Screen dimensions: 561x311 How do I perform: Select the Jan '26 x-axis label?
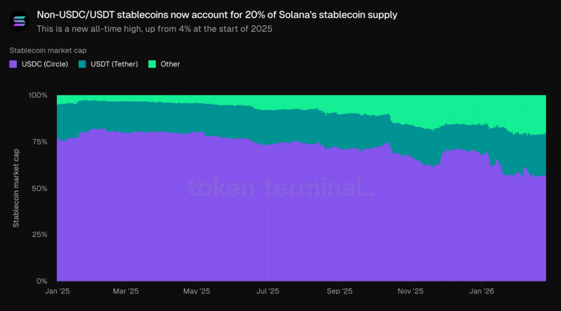482,291
